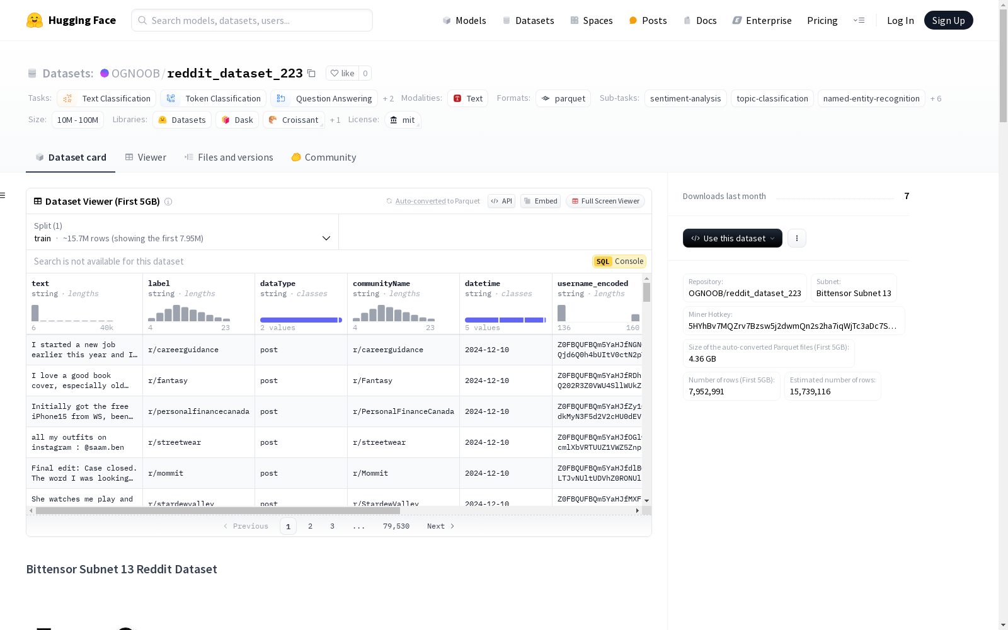
Task: Open Models in the top navigation
Action: 464,20
